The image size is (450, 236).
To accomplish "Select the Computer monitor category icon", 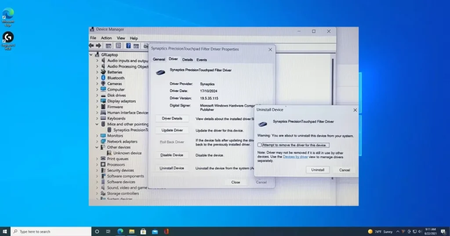I will coord(103,89).
